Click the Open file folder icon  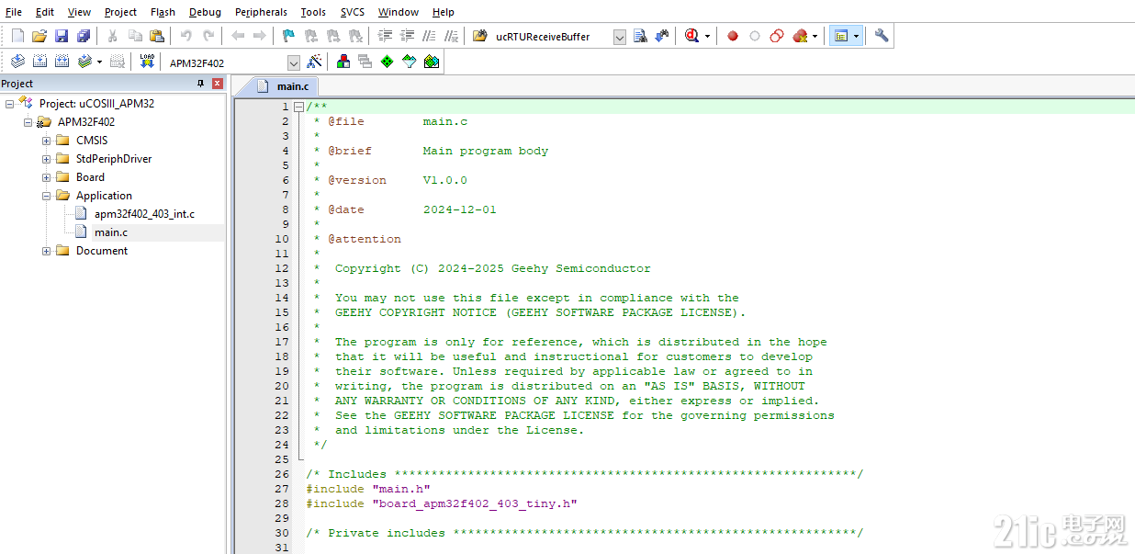(39, 36)
